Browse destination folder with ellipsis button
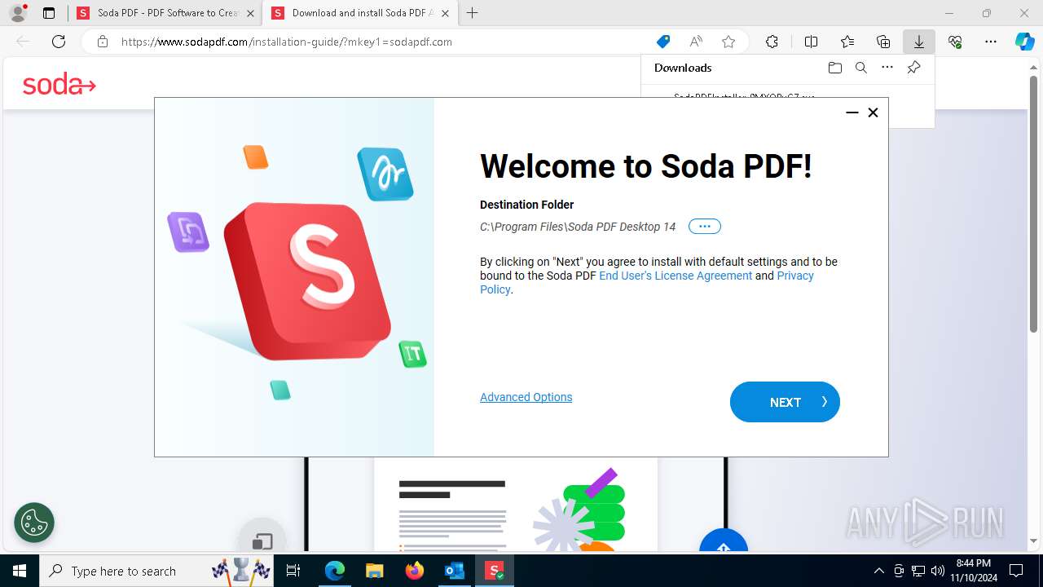Viewport: 1043px width, 587px height. pos(705,227)
